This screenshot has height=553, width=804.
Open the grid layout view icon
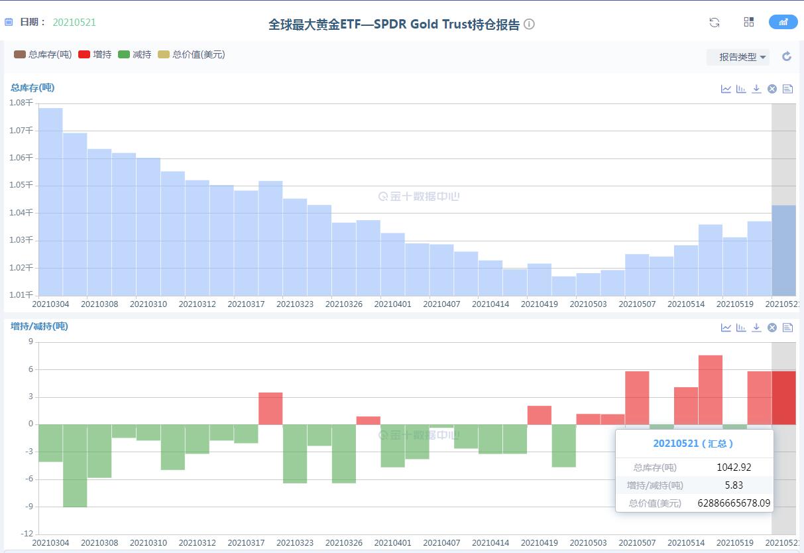749,22
